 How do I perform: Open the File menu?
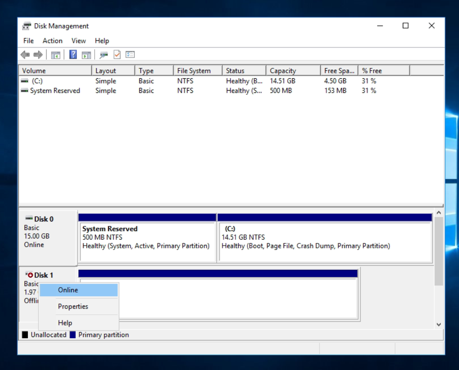pos(28,41)
